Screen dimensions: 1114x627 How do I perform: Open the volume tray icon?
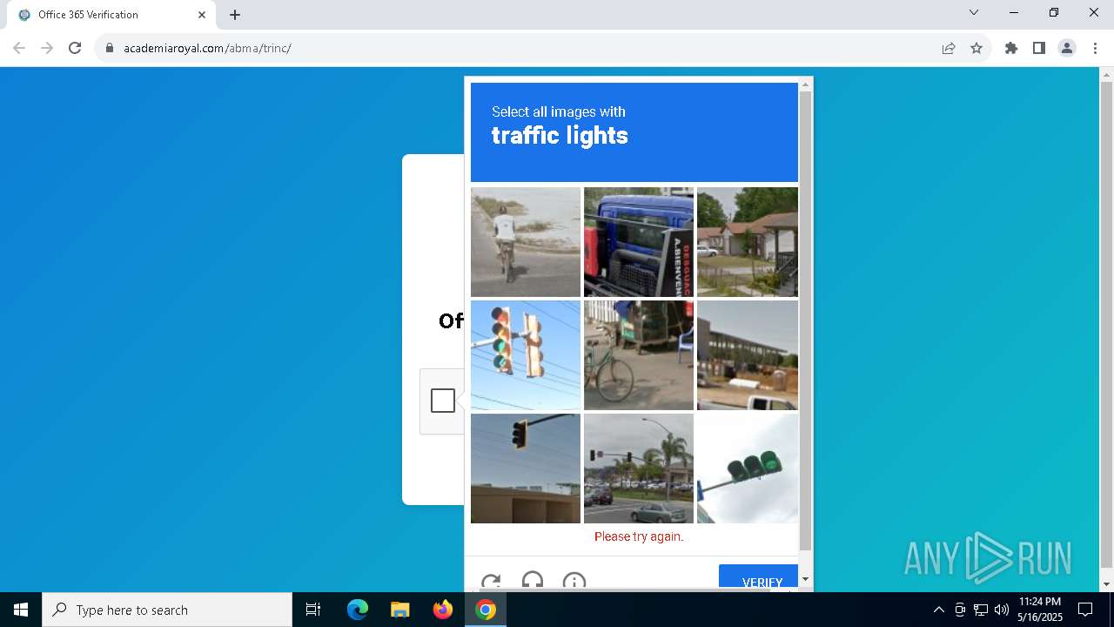tap(1002, 610)
